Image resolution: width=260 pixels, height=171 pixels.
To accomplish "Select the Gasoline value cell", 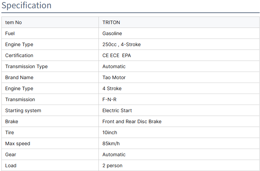I will coord(112,33).
